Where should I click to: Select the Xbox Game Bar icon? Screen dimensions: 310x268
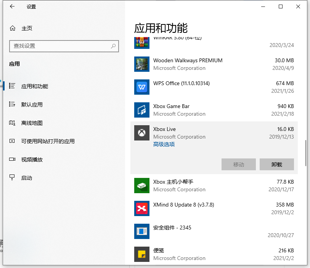pos(142,110)
